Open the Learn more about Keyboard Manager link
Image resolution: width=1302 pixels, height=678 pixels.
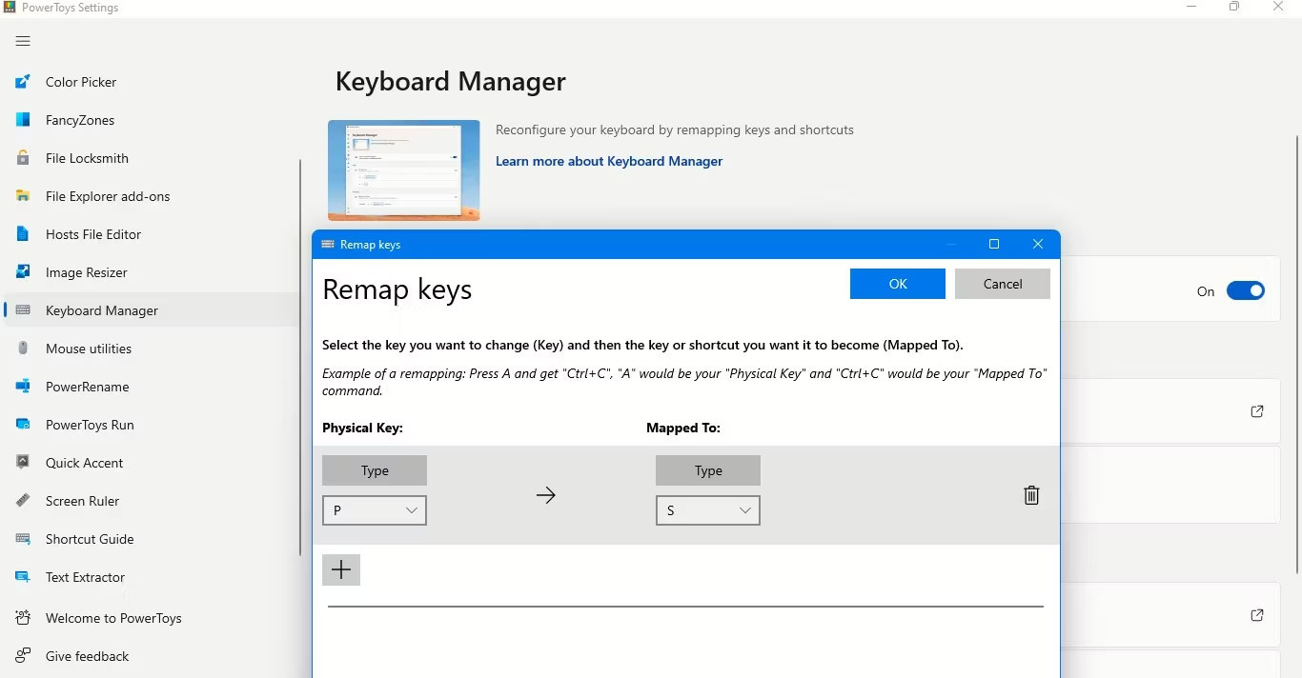pyautogui.click(x=609, y=161)
